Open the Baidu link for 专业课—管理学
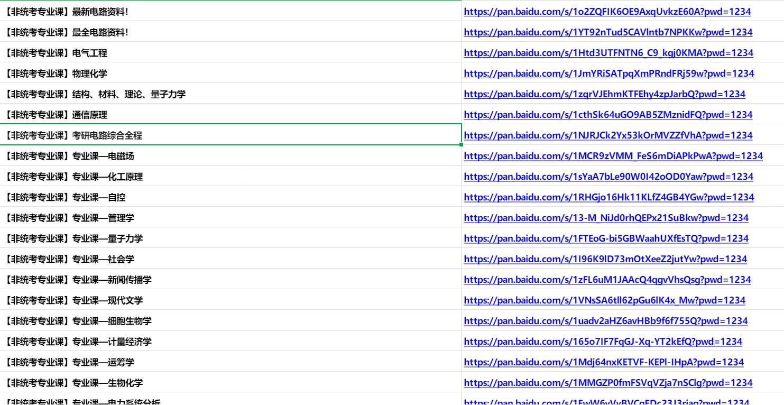Screen dimensions: 784x405 (x=606, y=218)
